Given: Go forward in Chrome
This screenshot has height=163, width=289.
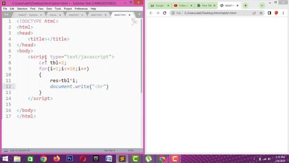Looking at the screenshot, I should [158, 13].
